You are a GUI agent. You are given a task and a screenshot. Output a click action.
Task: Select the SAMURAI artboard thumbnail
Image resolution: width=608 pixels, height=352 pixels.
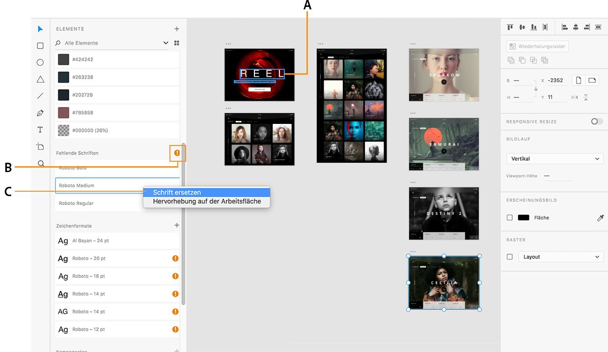point(444,144)
